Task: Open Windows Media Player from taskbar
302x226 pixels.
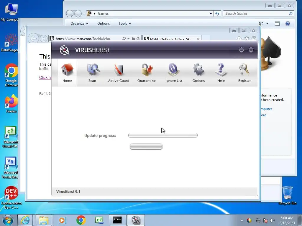Action: (x=62, y=220)
